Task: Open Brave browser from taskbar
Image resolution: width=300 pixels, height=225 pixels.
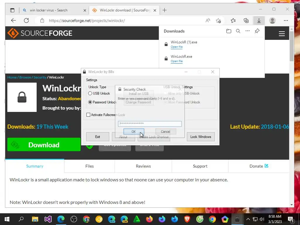Action: [187, 219]
